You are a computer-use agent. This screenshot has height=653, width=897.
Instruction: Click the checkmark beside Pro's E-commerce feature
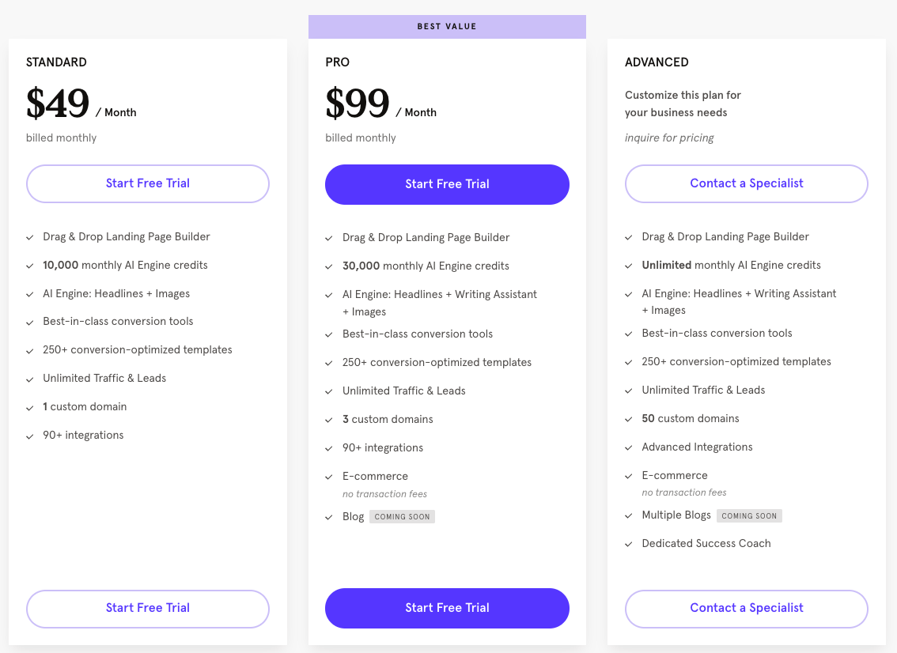coord(329,477)
